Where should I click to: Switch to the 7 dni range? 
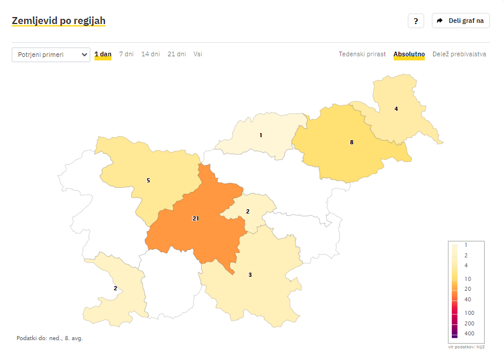point(126,55)
